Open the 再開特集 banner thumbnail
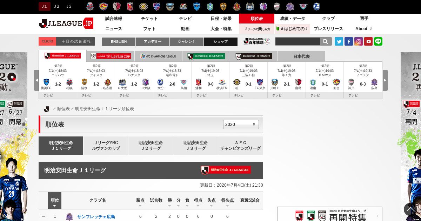The height and width of the screenshot is (221, 421). [330, 214]
